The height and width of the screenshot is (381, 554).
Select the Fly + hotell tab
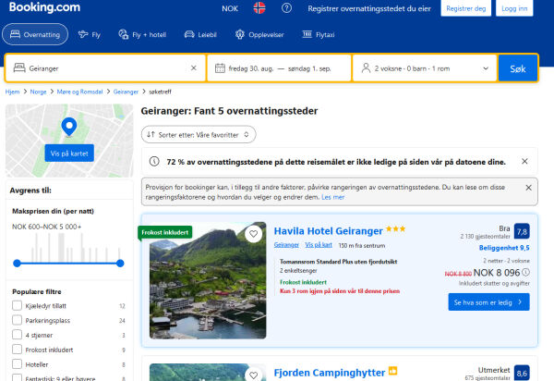(x=142, y=34)
